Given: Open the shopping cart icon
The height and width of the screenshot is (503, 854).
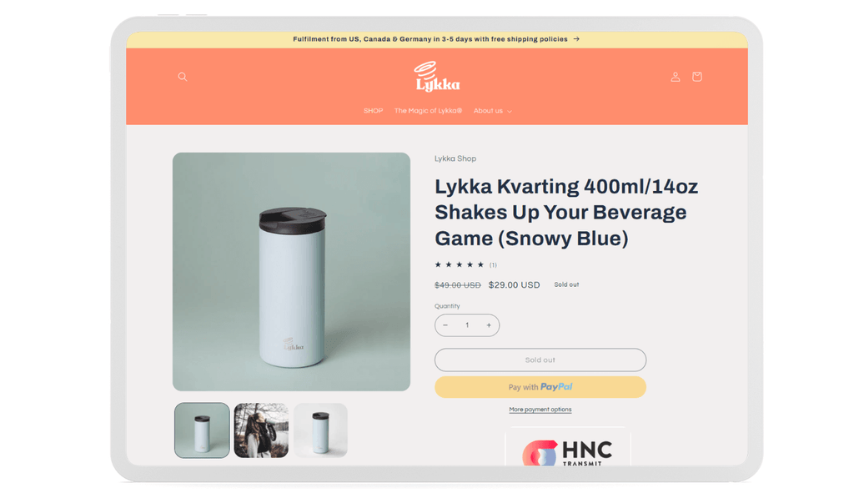Looking at the screenshot, I should 696,77.
